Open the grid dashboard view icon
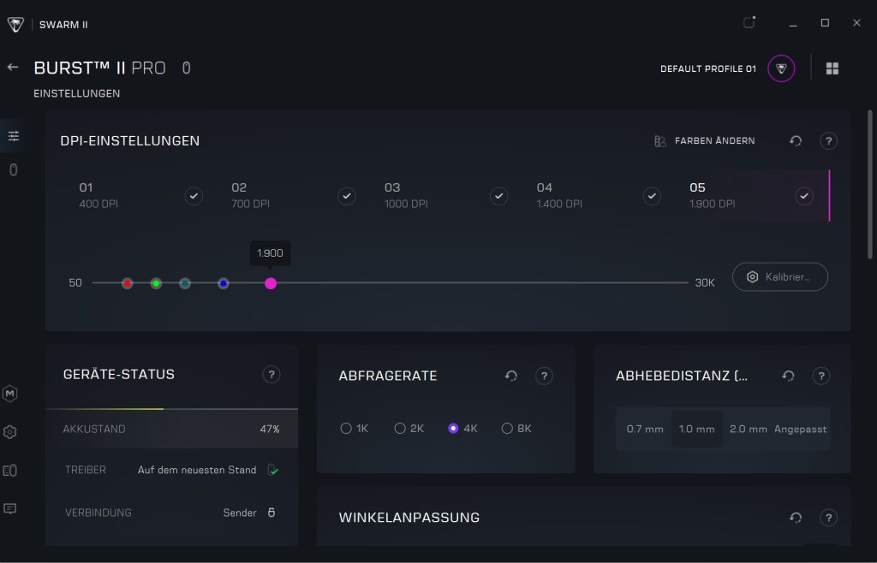This screenshot has width=877, height=563. (832, 68)
